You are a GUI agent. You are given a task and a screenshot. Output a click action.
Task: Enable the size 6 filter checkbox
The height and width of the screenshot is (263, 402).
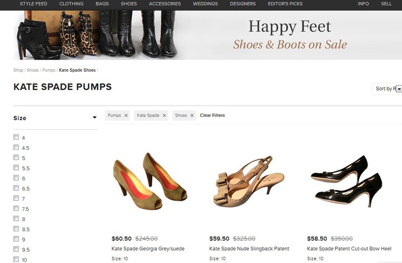click(x=16, y=177)
